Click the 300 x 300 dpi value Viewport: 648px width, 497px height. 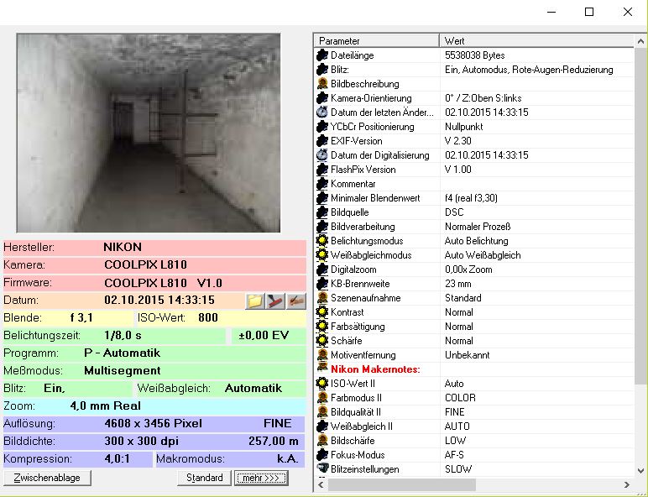click(x=141, y=441)
